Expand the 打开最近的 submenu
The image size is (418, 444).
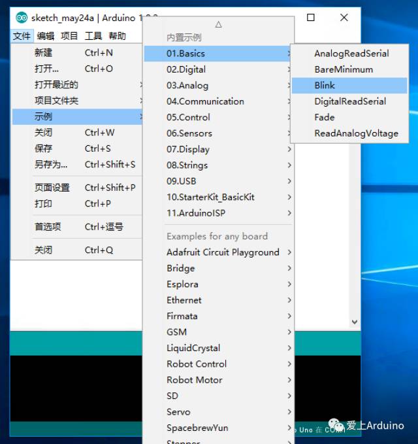point(77,84)
